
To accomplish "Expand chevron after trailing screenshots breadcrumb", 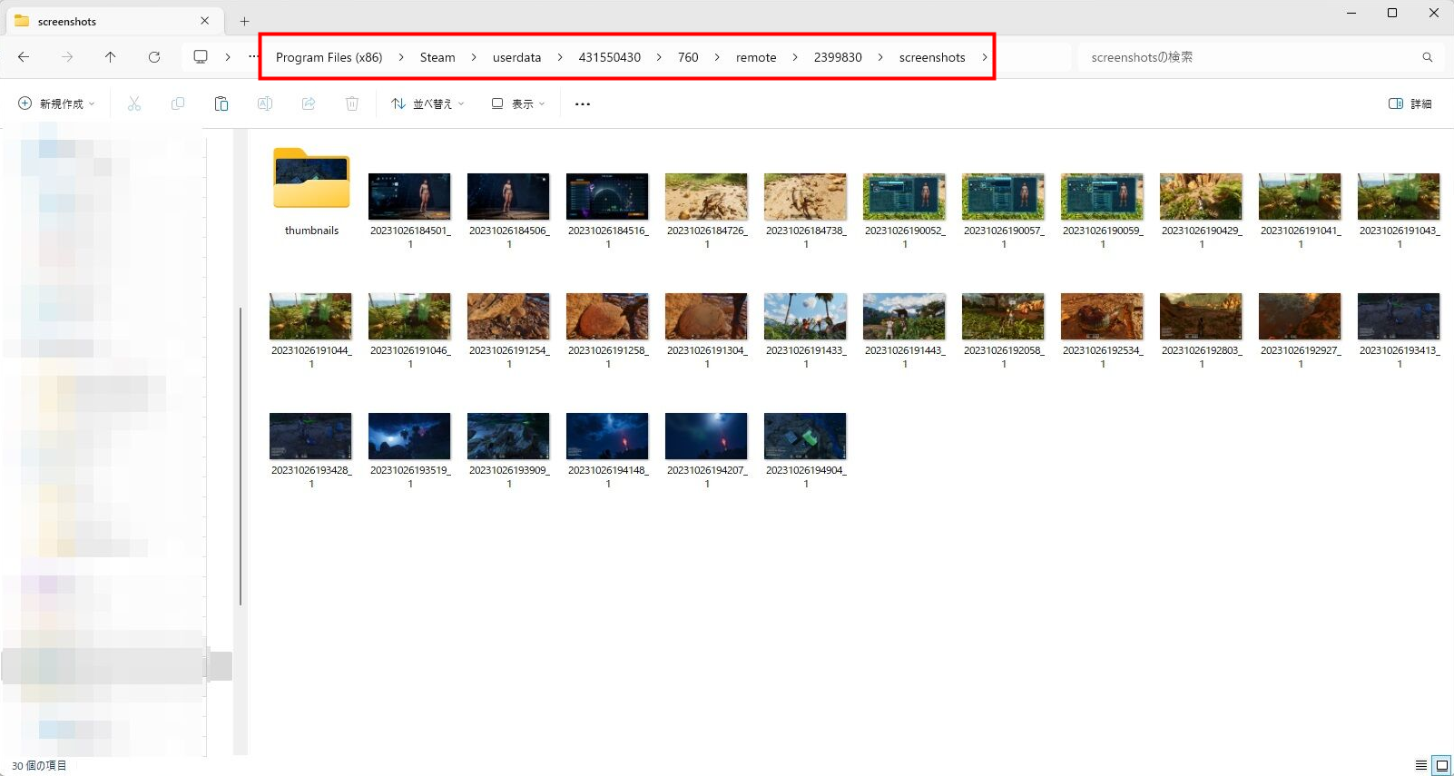I will tap(984, 57).
